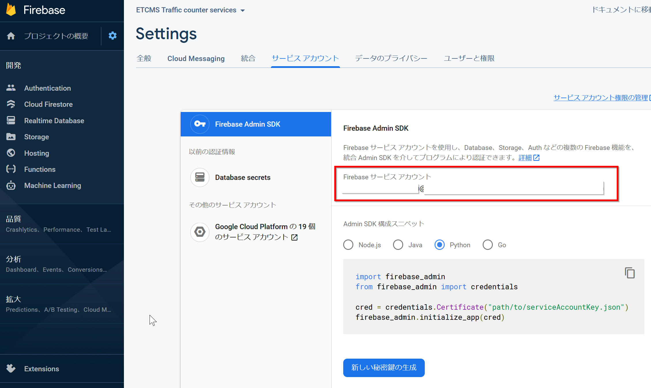Click Authentication people icon
Viewport: 651px width, 388px height.
[x=11, y=88]
